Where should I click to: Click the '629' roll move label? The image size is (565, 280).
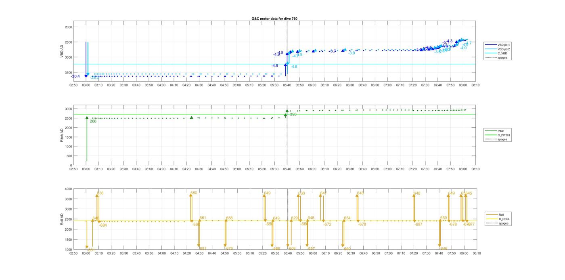coord(295,218)
